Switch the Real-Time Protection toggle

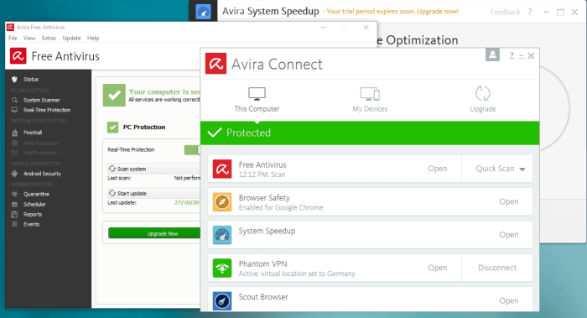pos(192,150)
